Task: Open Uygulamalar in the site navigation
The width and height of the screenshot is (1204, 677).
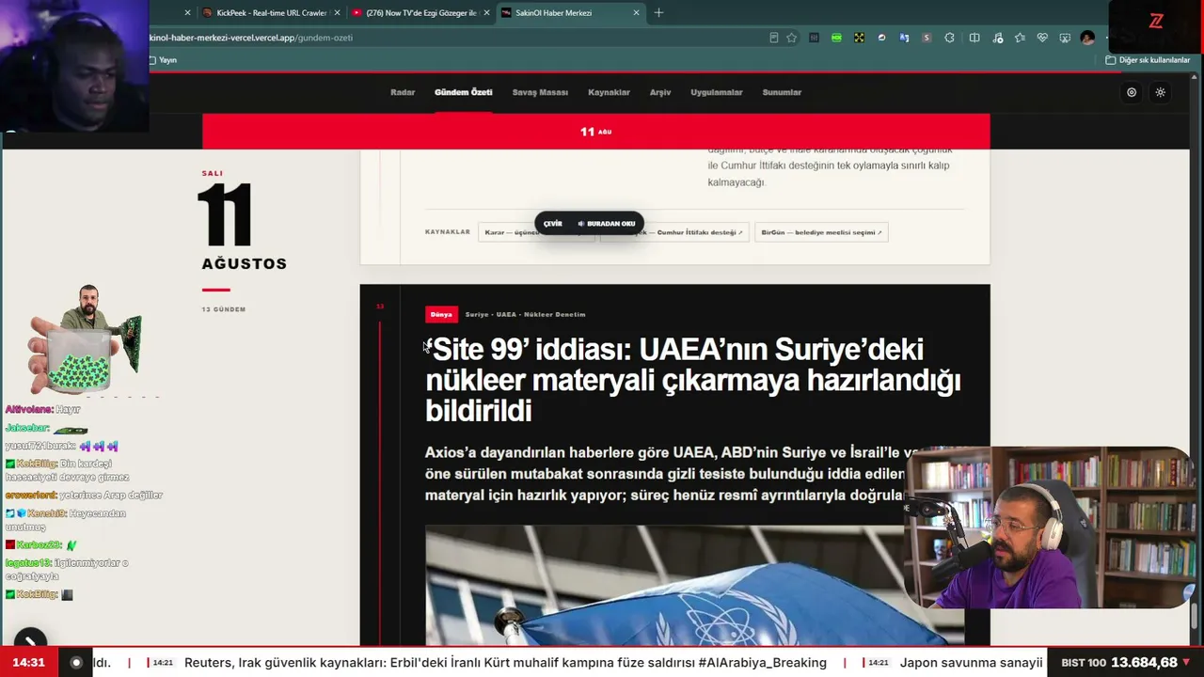Action: (717, 92)
